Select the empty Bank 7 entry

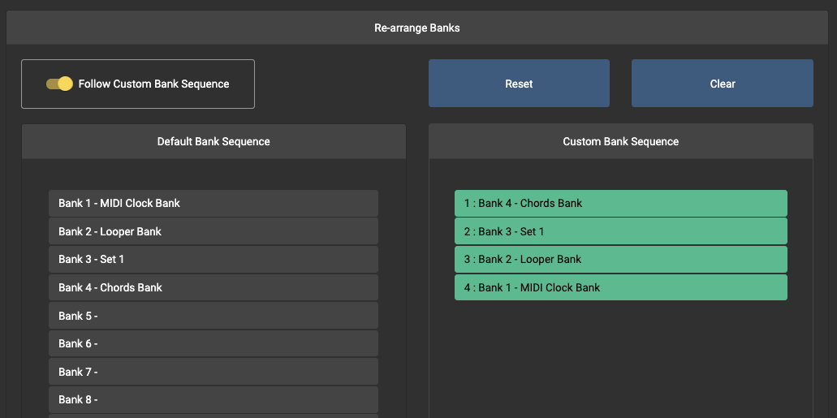[214, 372]
